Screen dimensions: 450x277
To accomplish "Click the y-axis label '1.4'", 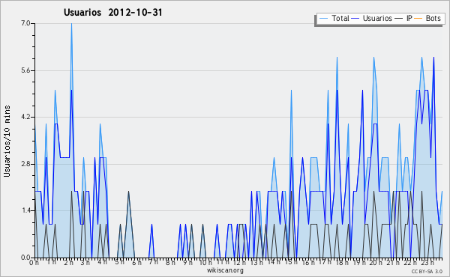I will tap(25, 211).
